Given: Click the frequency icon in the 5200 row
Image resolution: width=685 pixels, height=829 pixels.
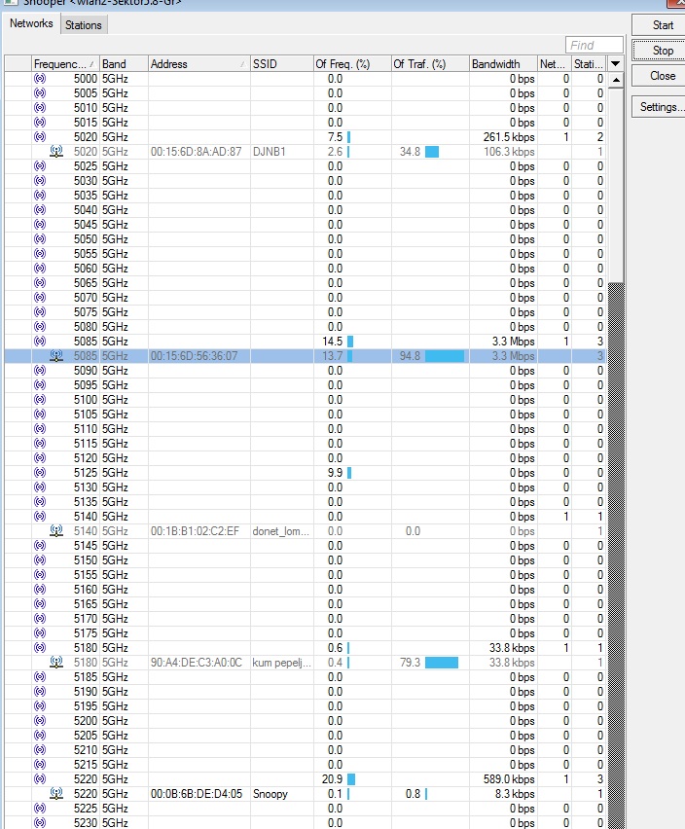Looking at the screenshot, I should coord(40,721).
